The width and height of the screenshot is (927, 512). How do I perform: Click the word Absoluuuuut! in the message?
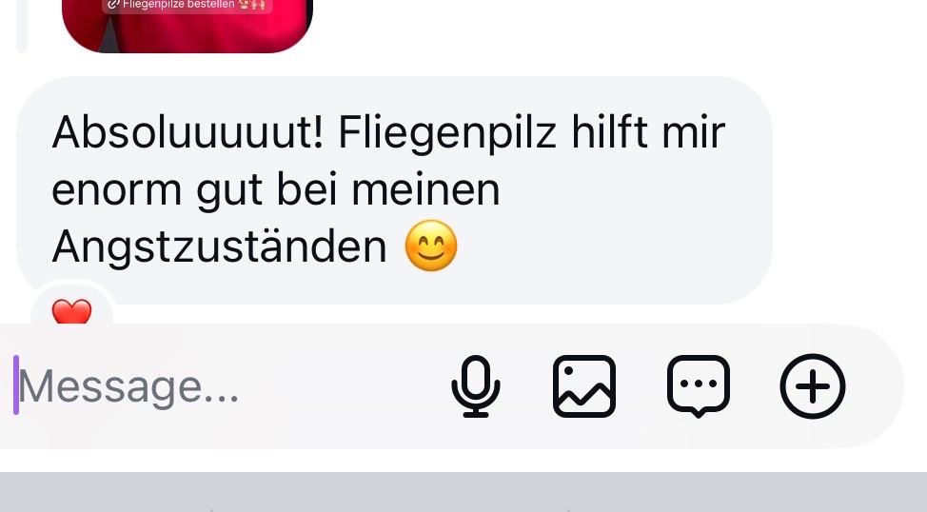coord(188,132)
